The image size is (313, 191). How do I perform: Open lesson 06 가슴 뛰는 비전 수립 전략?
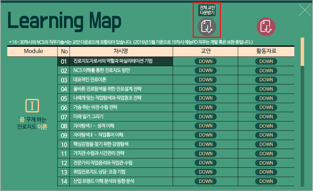(95, 107)
